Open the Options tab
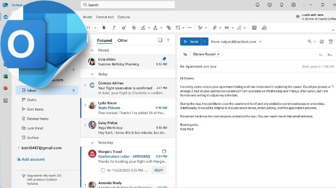336x188 pixels. pyautogui.click(x=124, y=17)
